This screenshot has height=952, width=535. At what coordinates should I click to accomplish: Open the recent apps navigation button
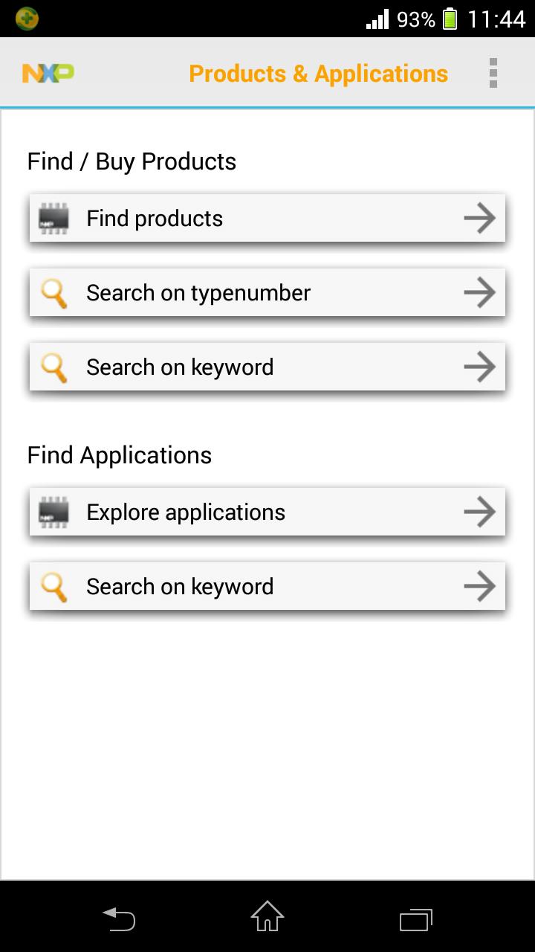click(x=416, y=919)
